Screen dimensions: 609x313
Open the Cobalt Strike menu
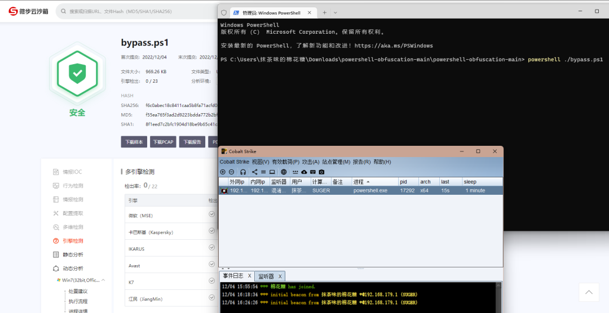point(234,162)
